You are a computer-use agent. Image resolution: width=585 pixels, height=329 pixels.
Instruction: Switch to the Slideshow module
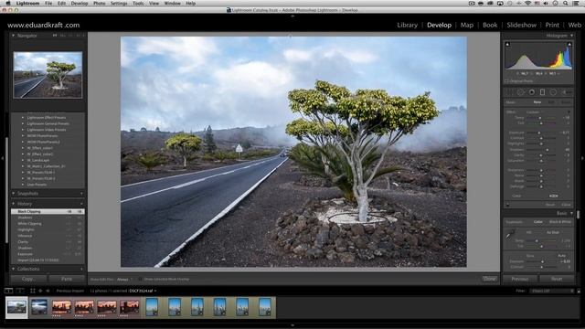[x=521, y=25]
